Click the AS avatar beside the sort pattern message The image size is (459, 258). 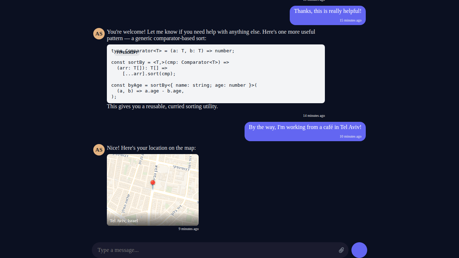pyautogui.click(x=99, y=34)
